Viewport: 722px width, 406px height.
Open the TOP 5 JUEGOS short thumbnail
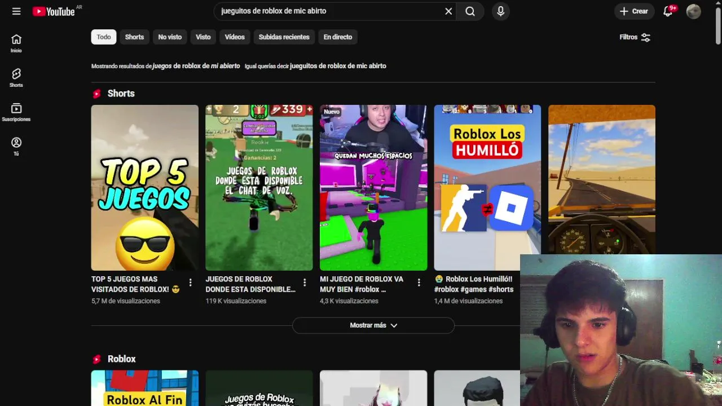(x=145, y=188)
